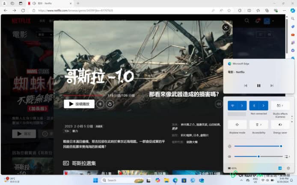Viewport: 297px width, 185px height.
Task: Turn on Energy saver
Action: coord(280,124)
